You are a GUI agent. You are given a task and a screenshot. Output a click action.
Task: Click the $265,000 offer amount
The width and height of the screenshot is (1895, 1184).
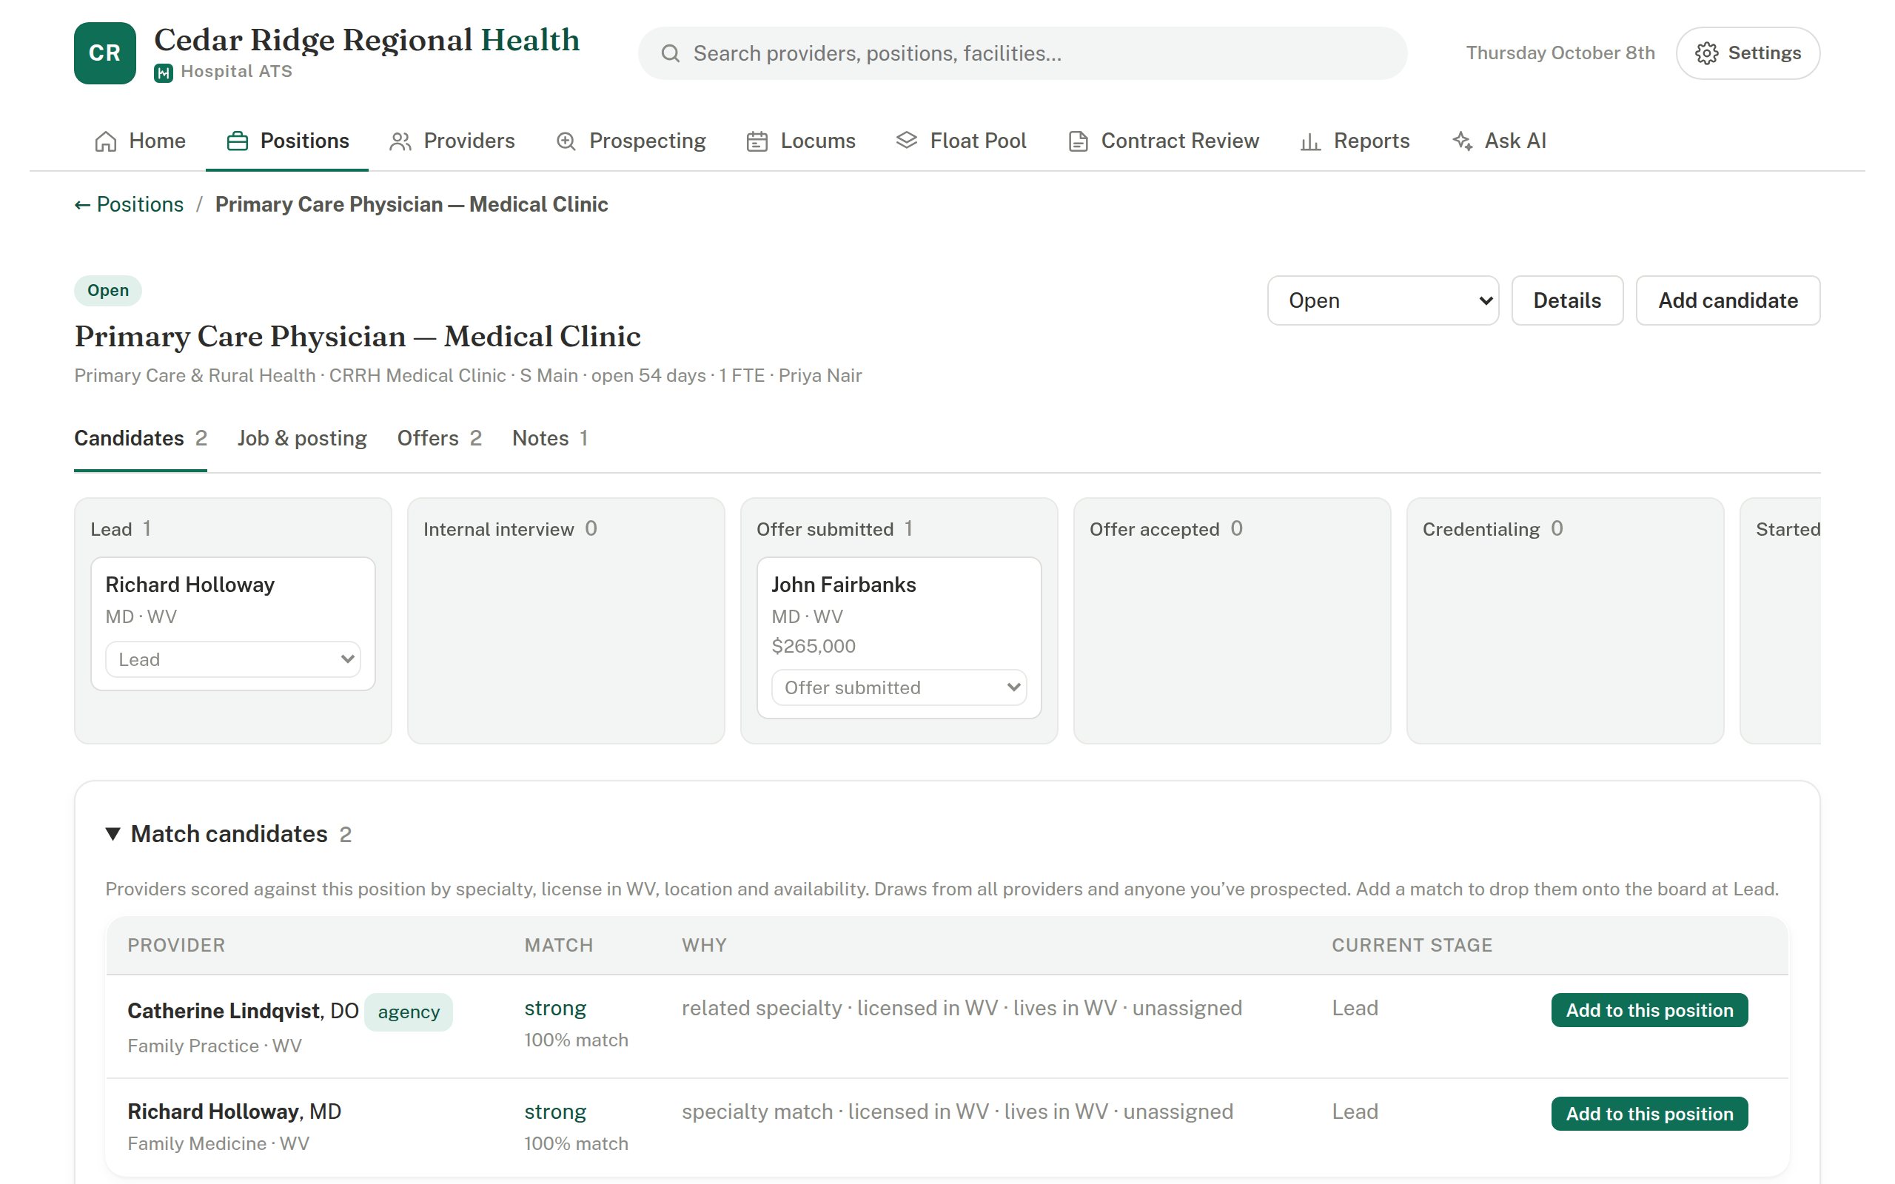pyautogui.click(x=814, y=646)
